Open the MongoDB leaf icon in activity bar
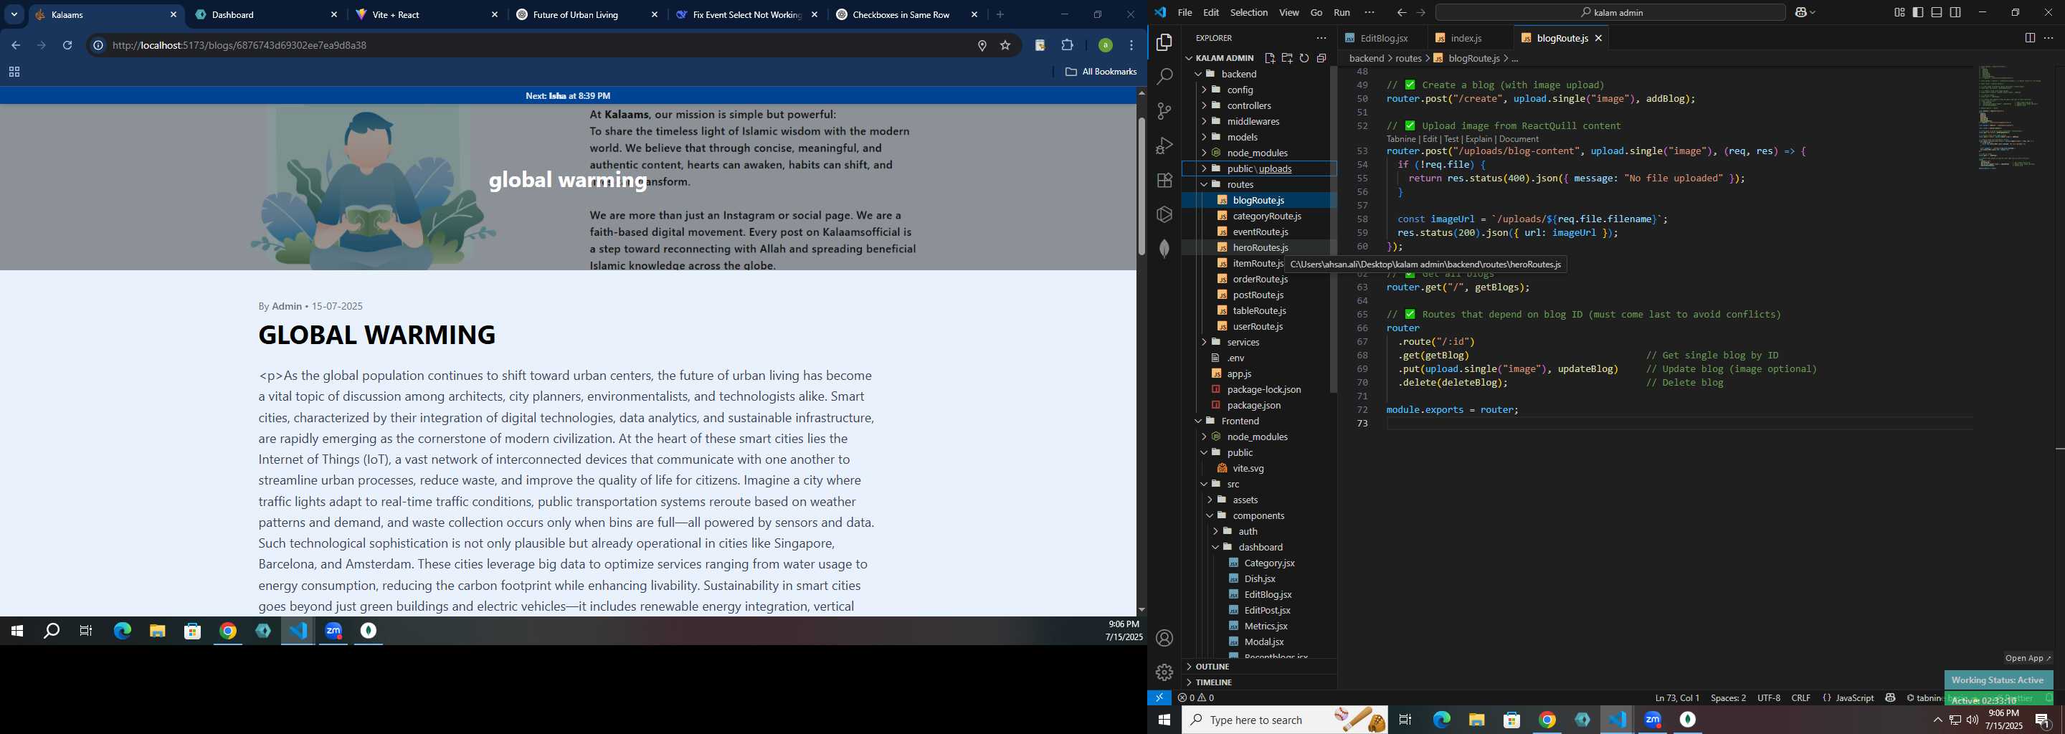Screen dimensions: 2065x734 pyautogui.click(x=1164, y=249)
